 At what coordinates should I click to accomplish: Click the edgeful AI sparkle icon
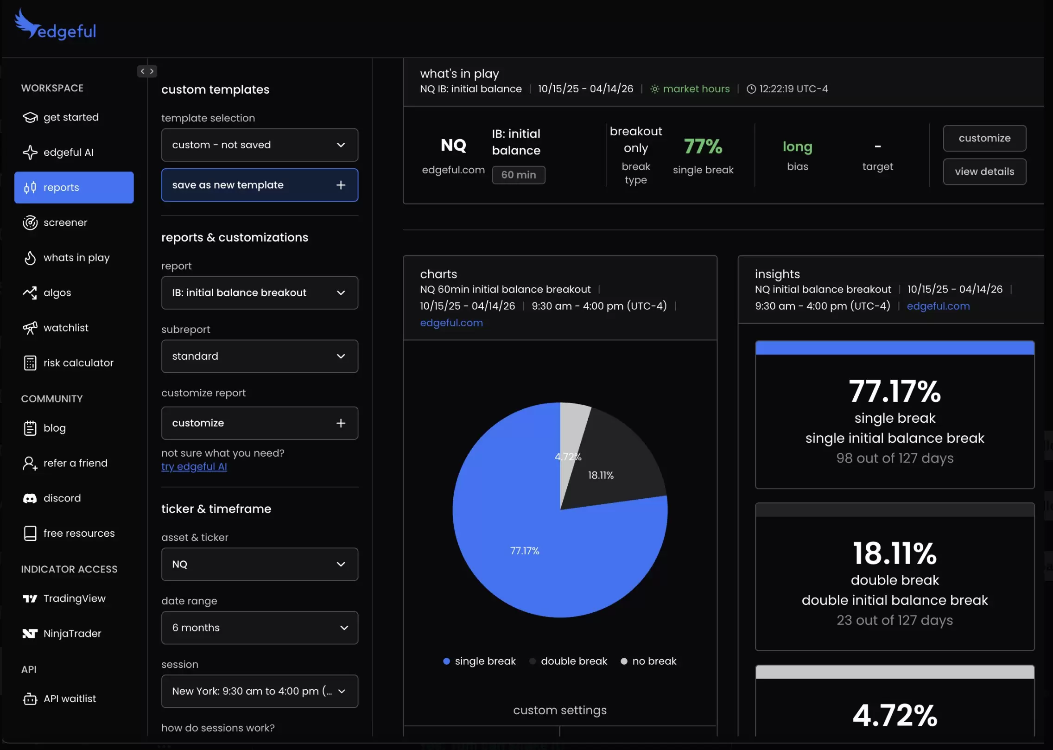coord(30,153)
